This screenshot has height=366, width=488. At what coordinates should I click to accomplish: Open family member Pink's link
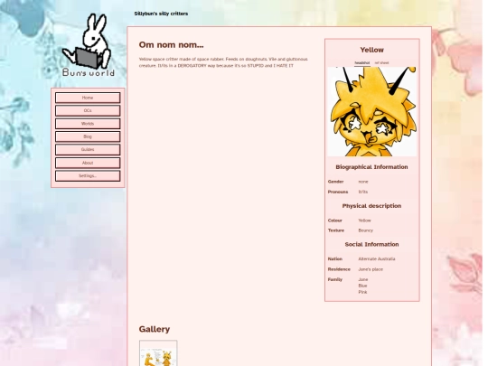[362, 292]
